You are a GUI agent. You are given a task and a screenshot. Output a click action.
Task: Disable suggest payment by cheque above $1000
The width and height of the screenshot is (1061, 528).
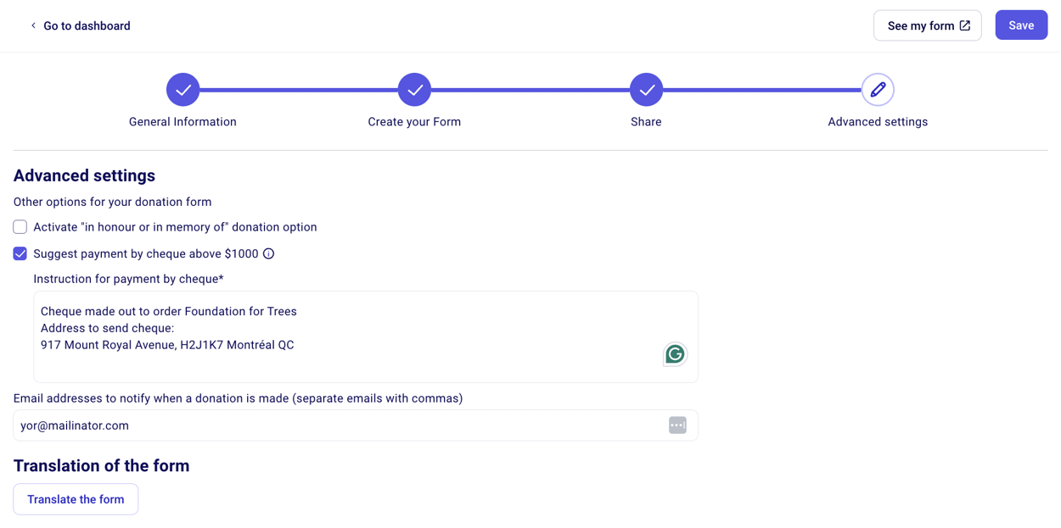20,253
